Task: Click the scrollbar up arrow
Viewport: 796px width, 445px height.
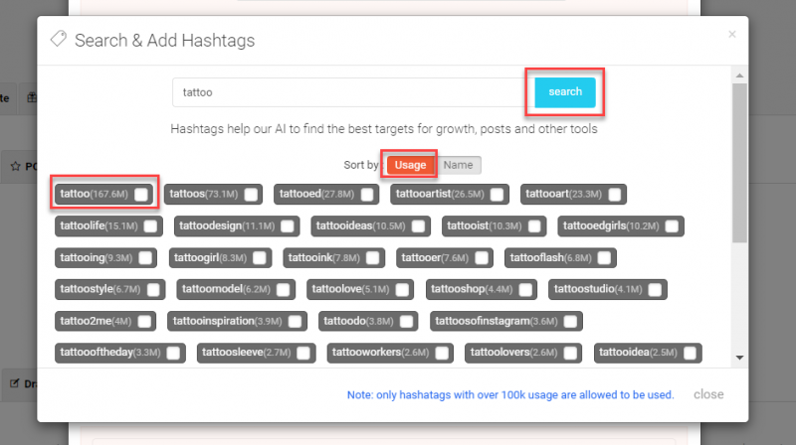Action: (739, 74)
